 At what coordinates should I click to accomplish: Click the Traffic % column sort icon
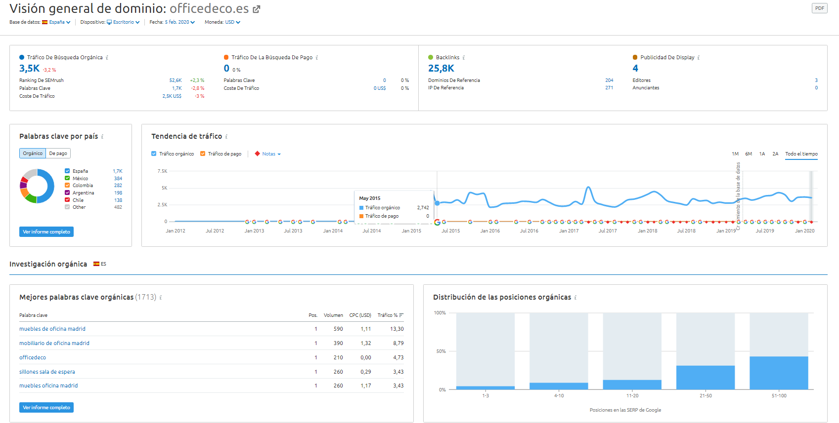[401, 315]
